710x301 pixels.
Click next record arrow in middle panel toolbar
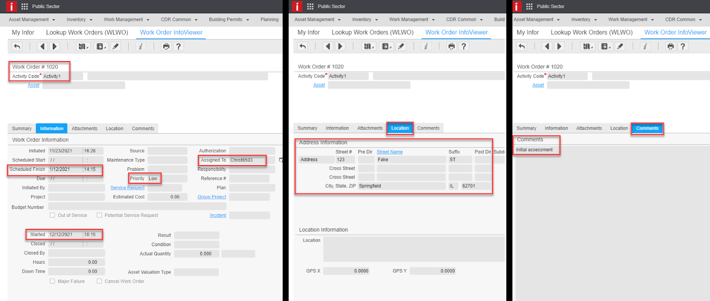coord(340,46)
